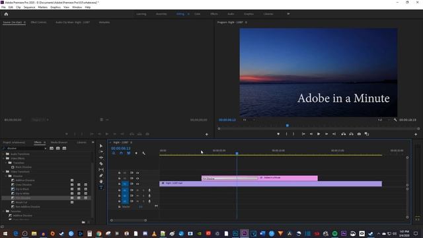Toggle eye icon on middle video track

click(137, 178)
